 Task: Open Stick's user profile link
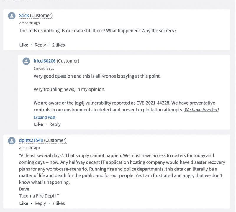[x=24, y=15]
